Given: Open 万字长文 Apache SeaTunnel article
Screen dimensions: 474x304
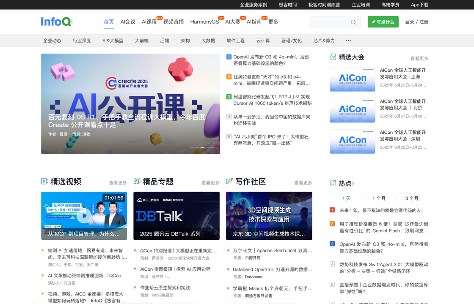Looking at the screenshot, I should tap(273, 250).
